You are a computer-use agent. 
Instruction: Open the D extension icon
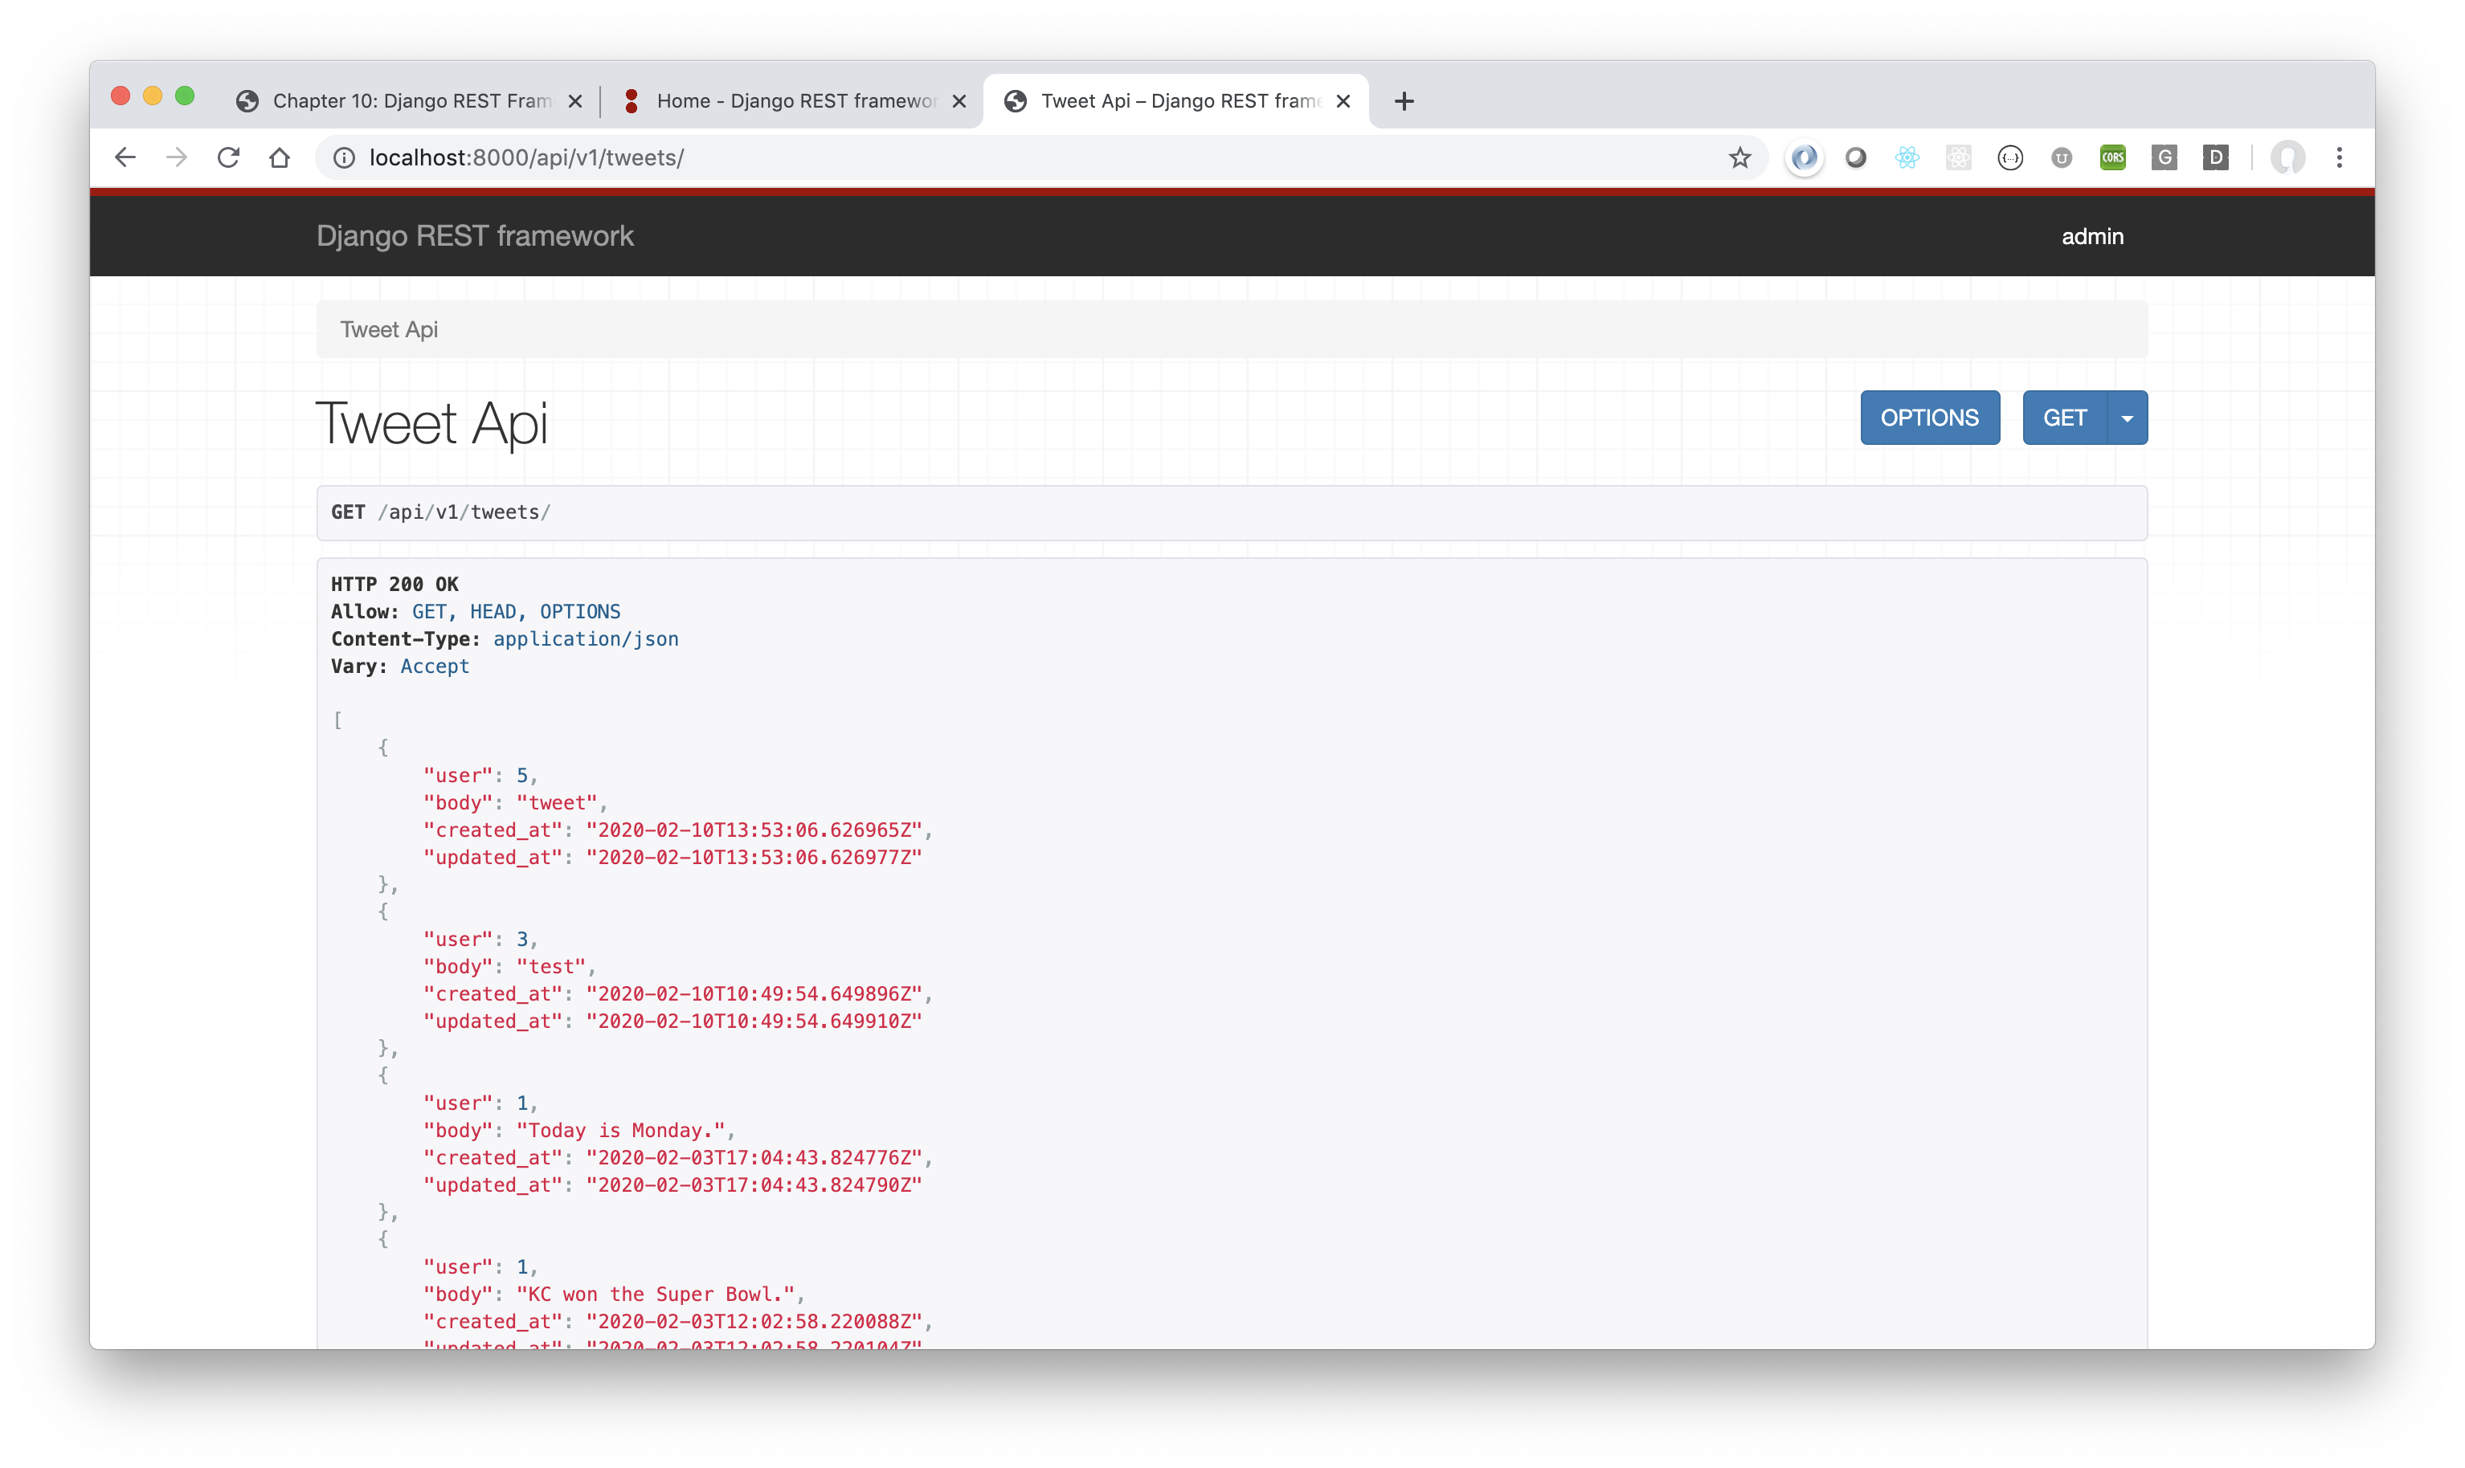[2216, 157]
